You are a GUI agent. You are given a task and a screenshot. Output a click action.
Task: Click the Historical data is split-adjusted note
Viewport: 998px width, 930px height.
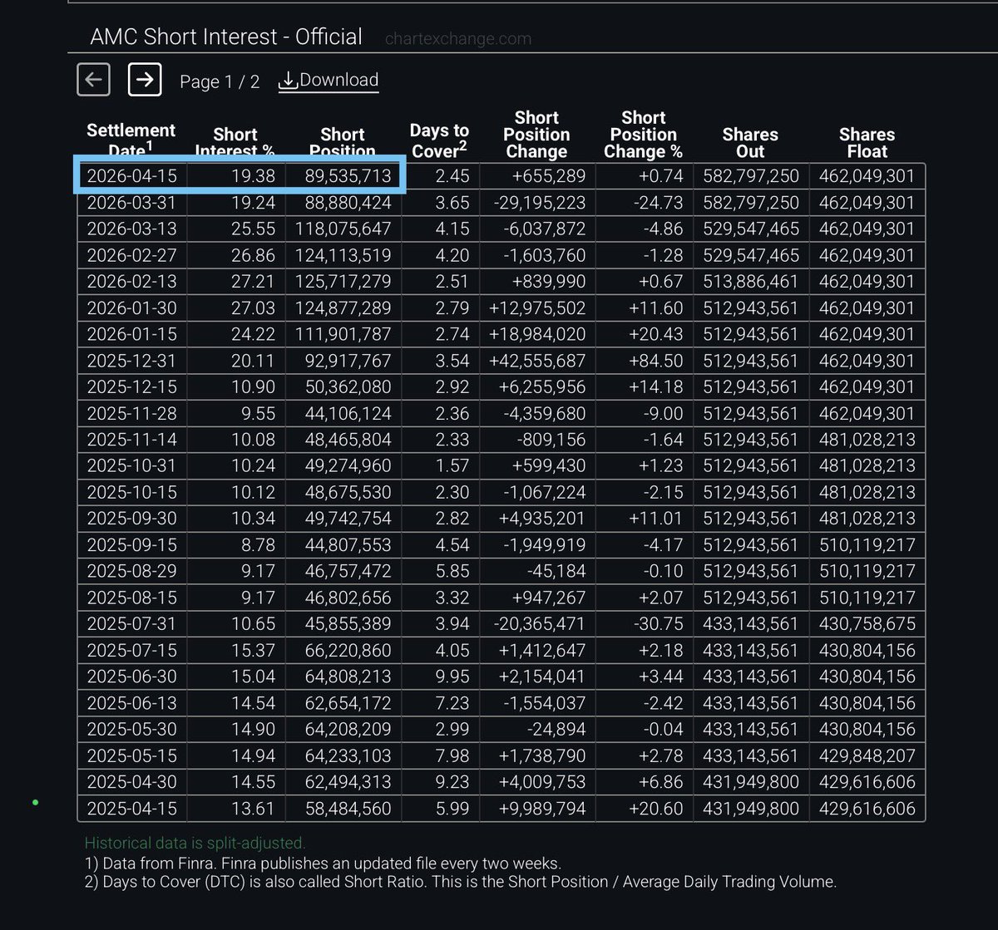click(x=195, y=844)
